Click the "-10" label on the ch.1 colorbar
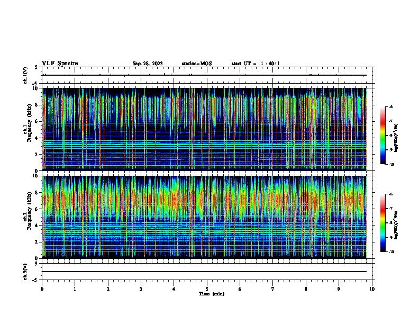 [x=390, y=165]
